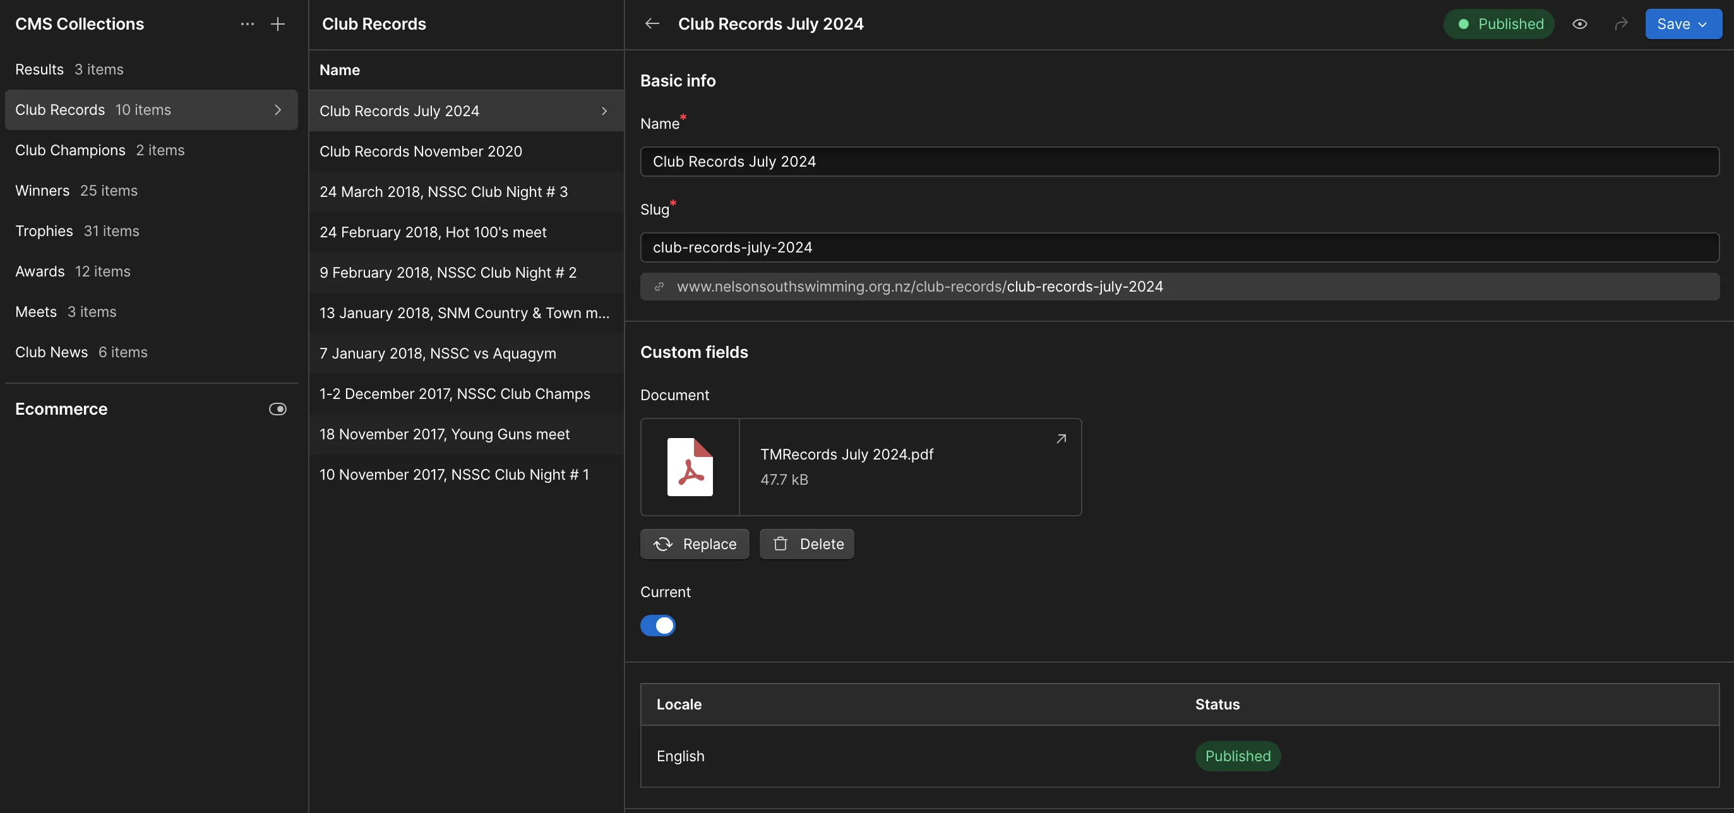Select 1-2 December 2017, NSSC Club Champs
This screenshot has width=1734, height=813.
click(x=467, y=394)
